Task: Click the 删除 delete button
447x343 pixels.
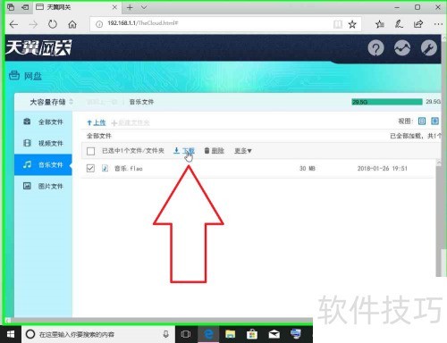Action: coord(215,151)
